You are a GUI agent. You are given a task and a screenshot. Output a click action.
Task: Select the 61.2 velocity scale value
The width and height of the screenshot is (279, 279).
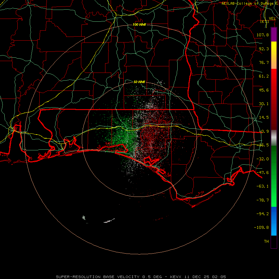pyautogui.click(x=264, y=76)
